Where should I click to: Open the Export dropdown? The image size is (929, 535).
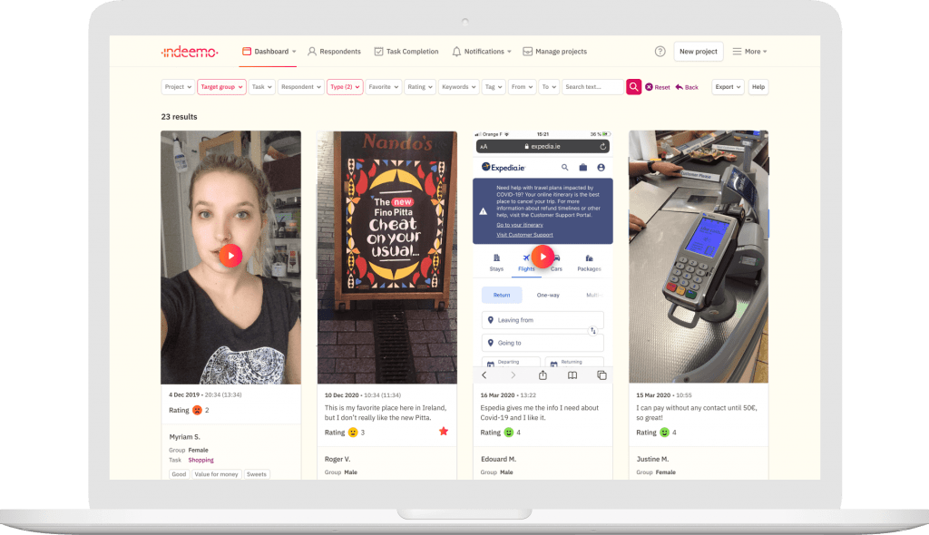(x=728, y=87)
